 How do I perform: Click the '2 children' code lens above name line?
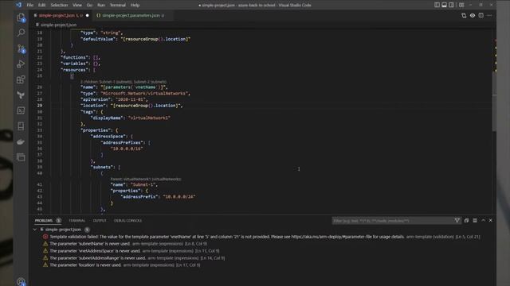pos(124,82)
